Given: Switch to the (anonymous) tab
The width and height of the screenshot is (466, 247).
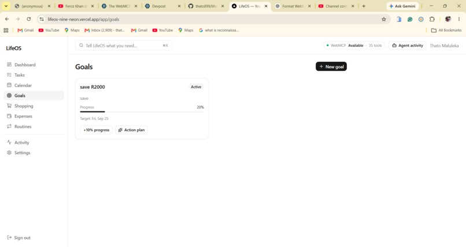Looking at the screenshot, I should [x=33, y=6].
